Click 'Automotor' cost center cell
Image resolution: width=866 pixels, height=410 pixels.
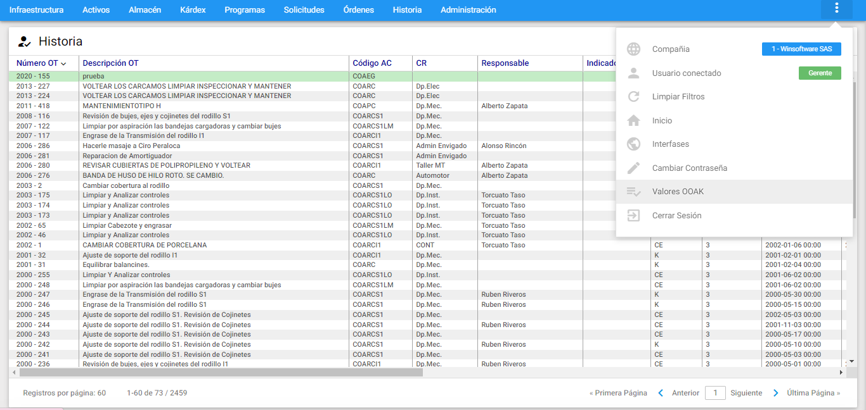coord(432,175)
